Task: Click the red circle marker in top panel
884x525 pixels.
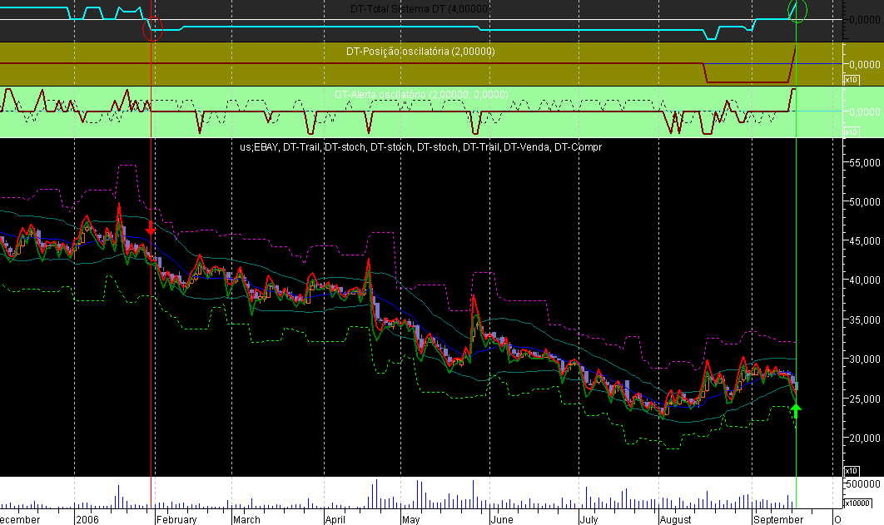Action: (152, 30)
